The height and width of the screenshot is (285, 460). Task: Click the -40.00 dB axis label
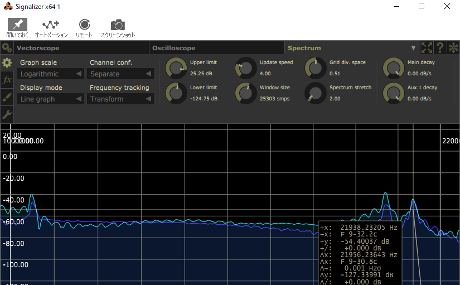13,200
